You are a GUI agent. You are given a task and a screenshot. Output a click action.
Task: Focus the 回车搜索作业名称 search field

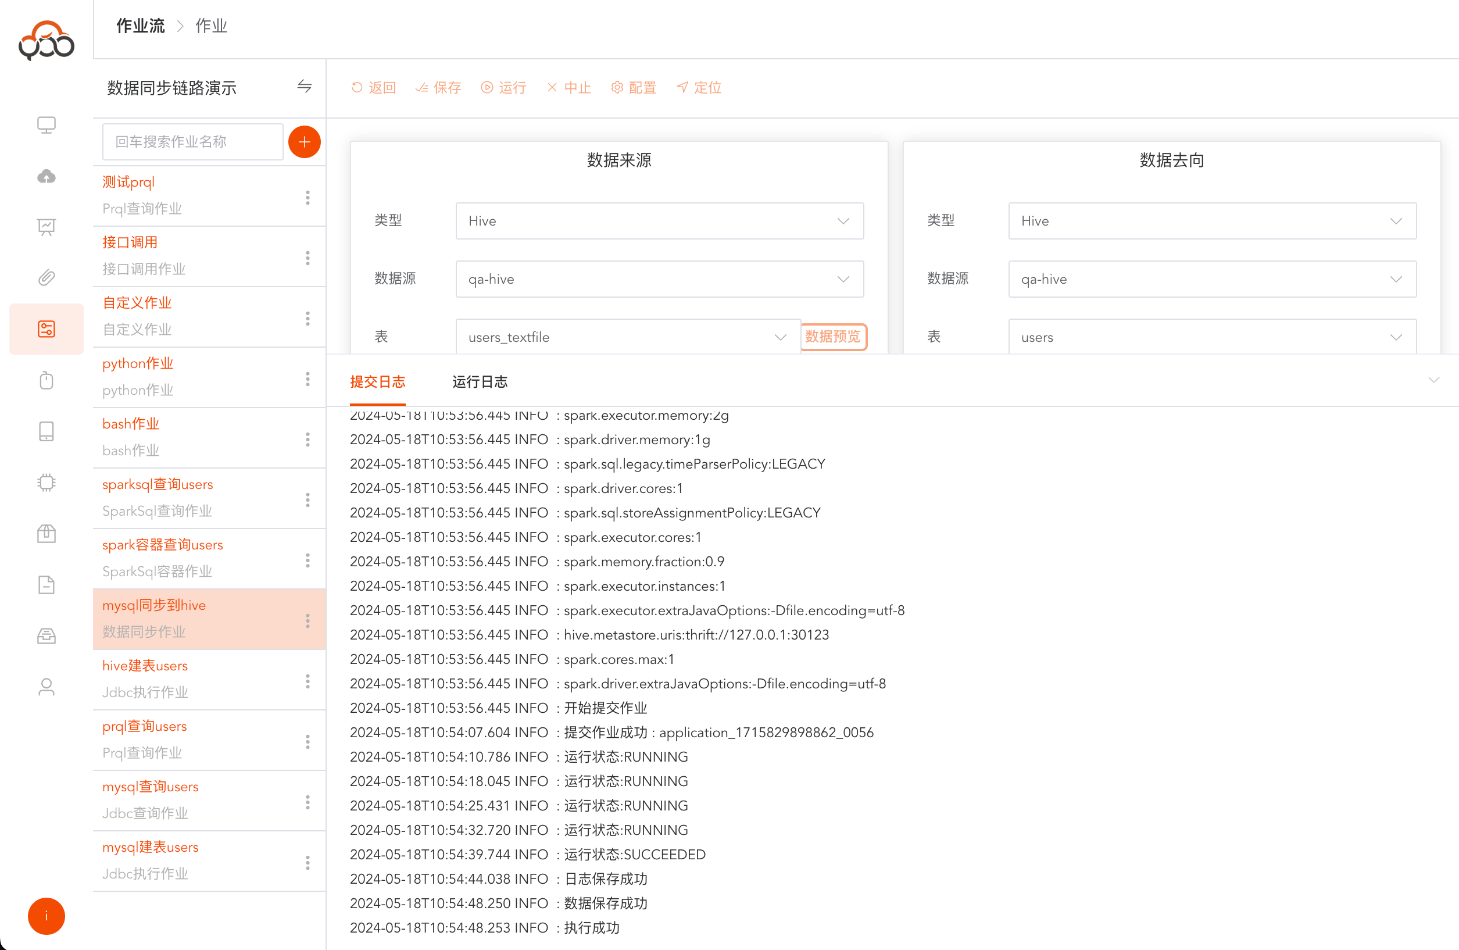(192, 142)
